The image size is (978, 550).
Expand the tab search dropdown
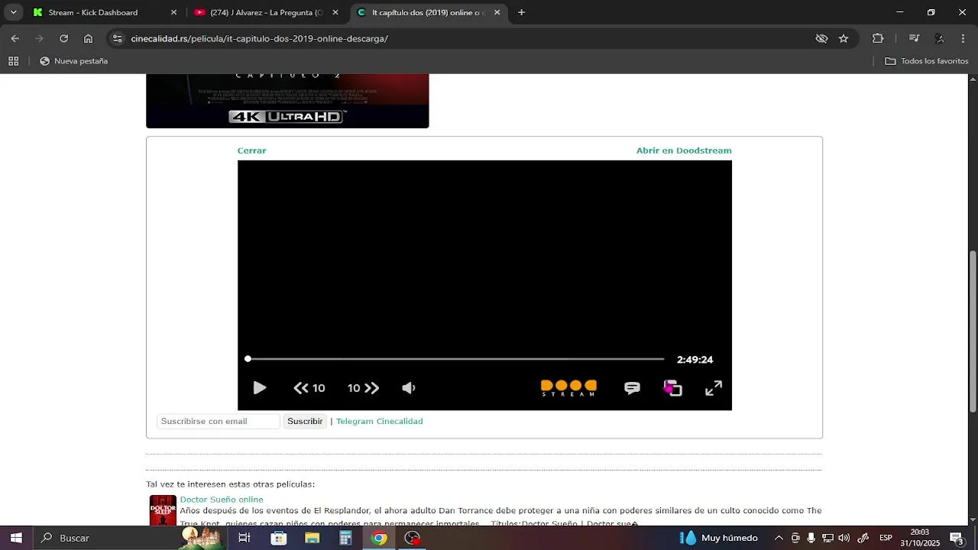tap(13, 12)
